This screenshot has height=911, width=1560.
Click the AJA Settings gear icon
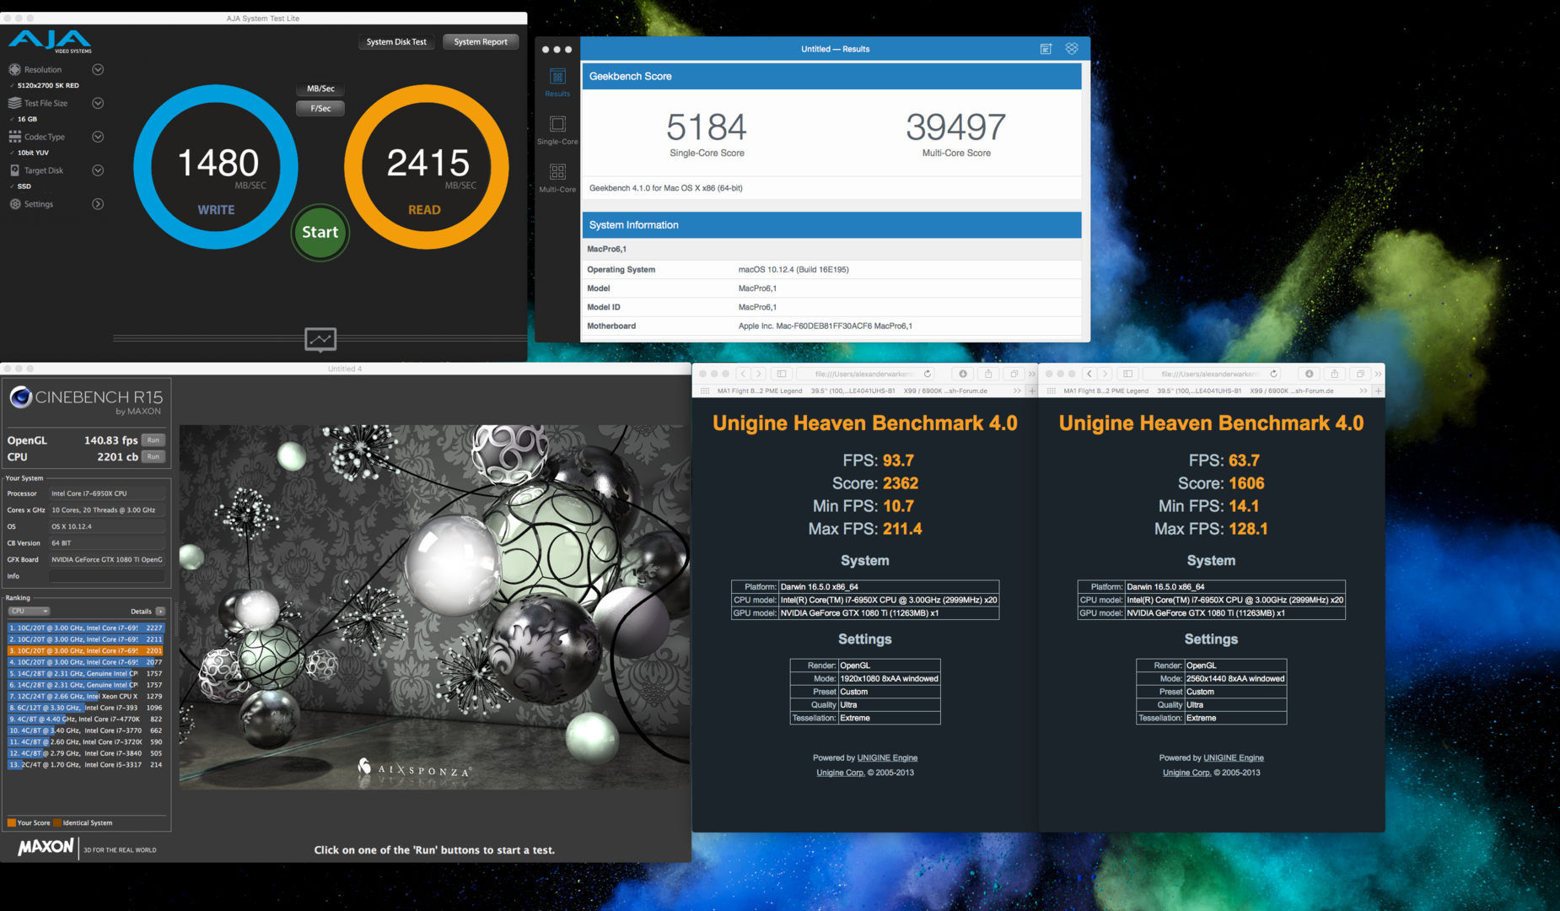click(x=14, y=204)
